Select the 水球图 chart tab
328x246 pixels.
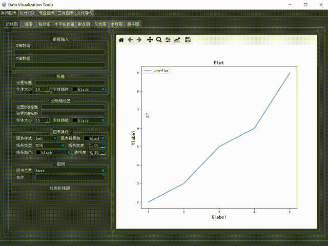tap(116, 24)
